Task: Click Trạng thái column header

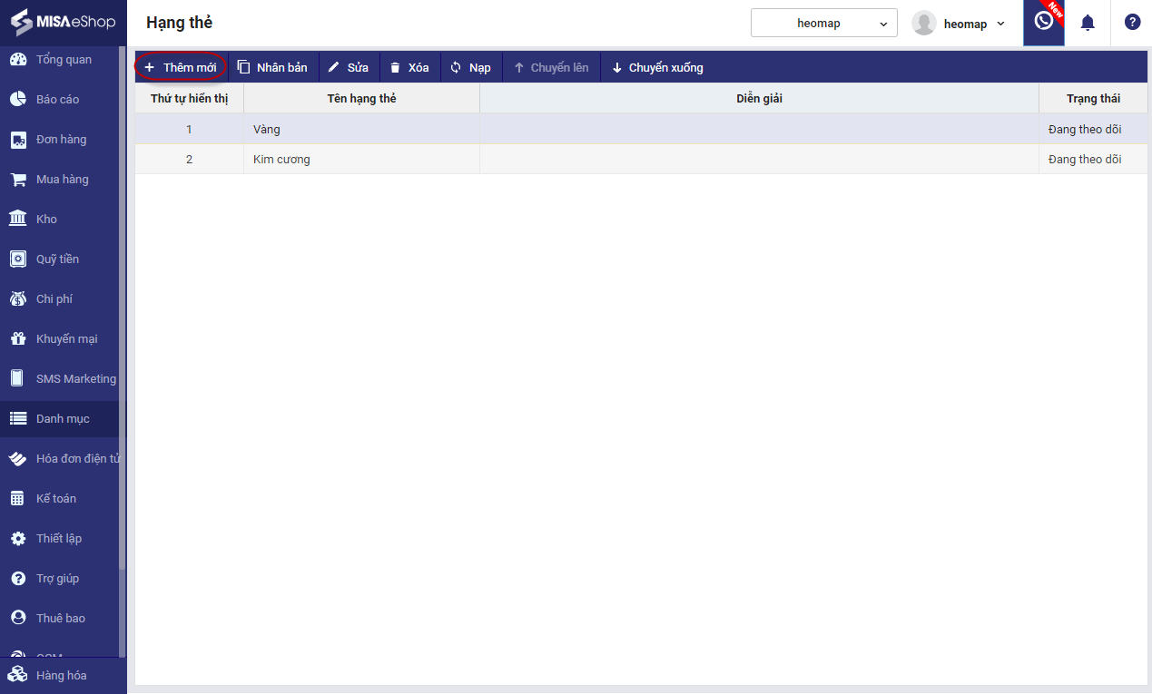Action: click(x=1093, y=98)
